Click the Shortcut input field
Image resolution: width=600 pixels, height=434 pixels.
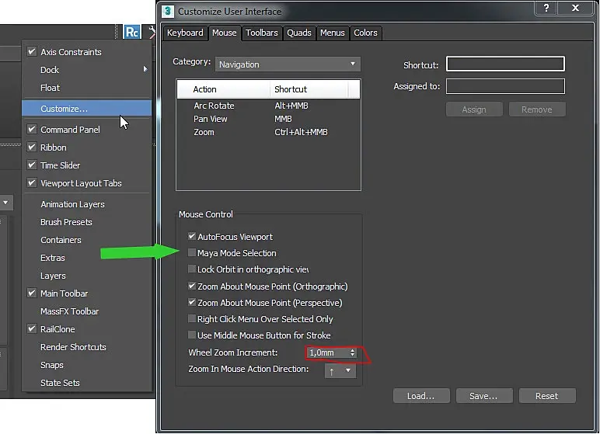click(505, 64)
